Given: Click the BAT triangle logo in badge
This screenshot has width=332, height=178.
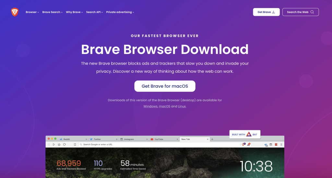Looking at the screenshot, I should 249,134.
